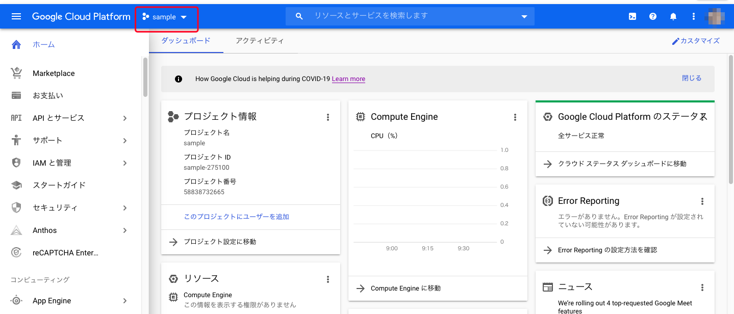Screen dimensions: 734x314
Task: Click the スタートガイド graduation cap icon
Action: pyautogui.click(x=16, y=185)
